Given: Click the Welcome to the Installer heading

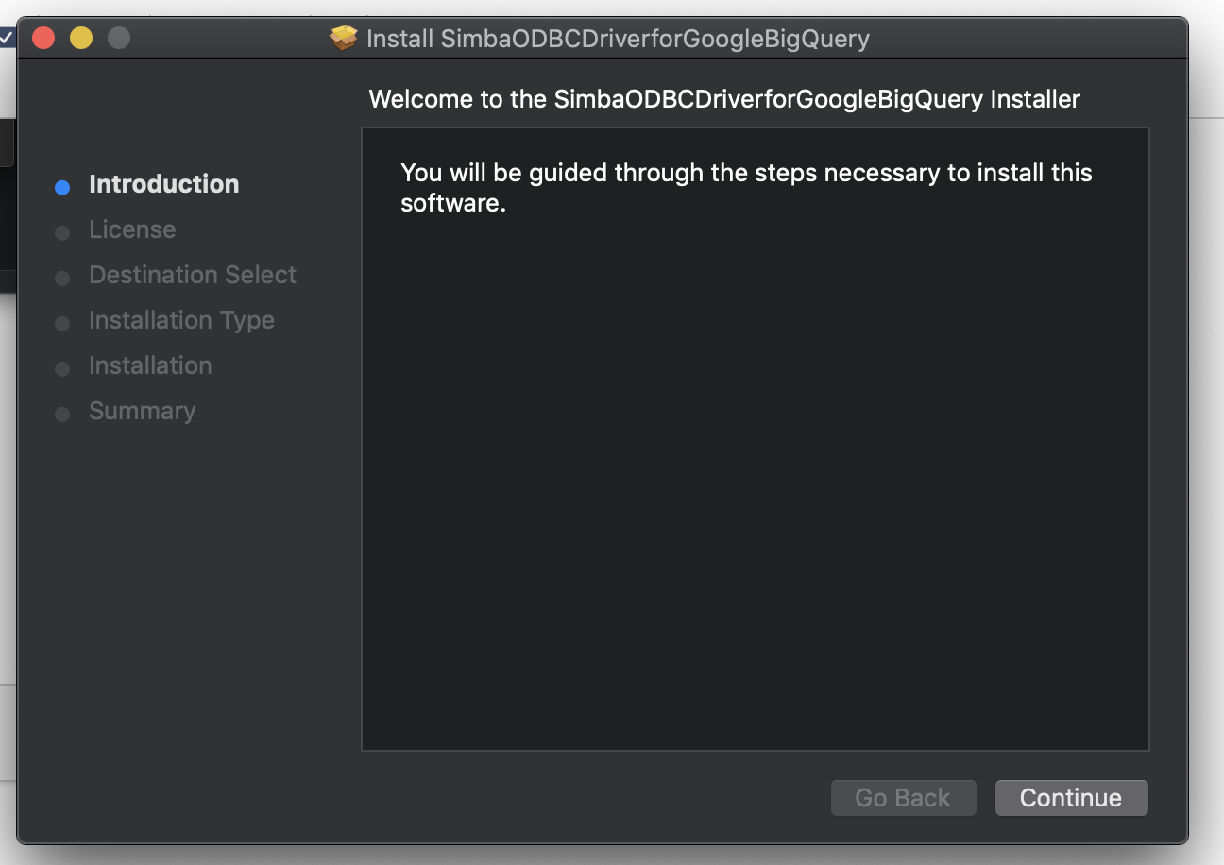Looking at the screenshot, I should pos(724,99).
